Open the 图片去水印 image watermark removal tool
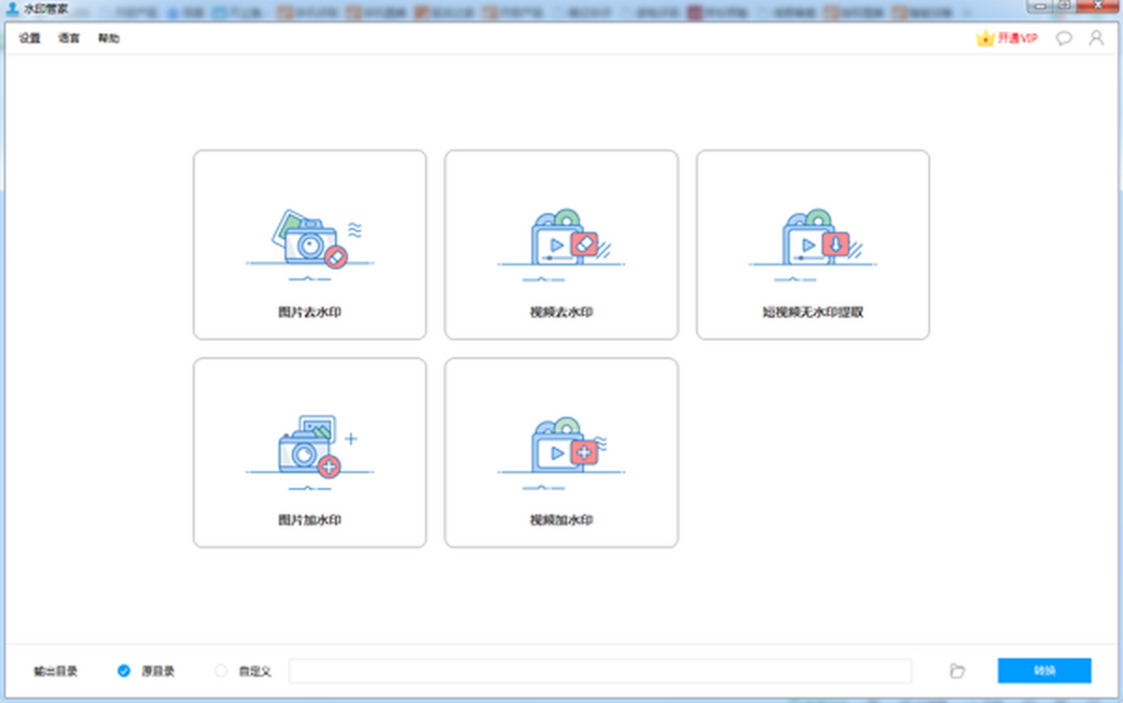 [x=310, y=245]
